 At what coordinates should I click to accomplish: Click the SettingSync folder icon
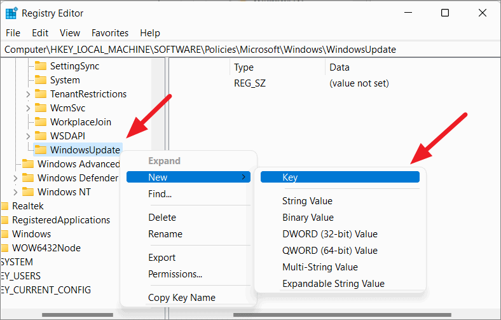[41, 66]
